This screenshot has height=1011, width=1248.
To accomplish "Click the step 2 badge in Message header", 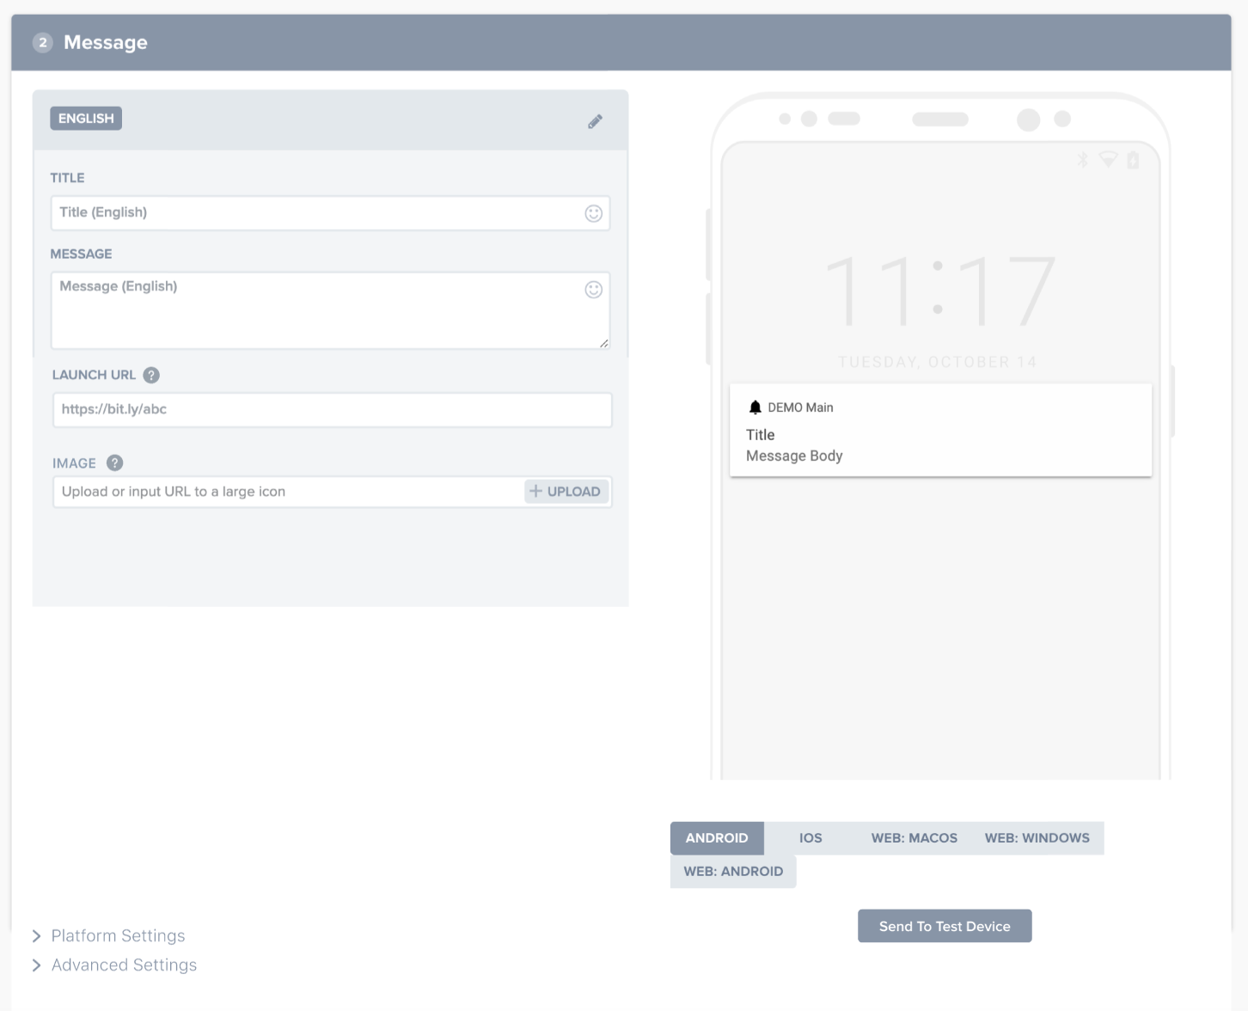I will (x=43, y=42).
